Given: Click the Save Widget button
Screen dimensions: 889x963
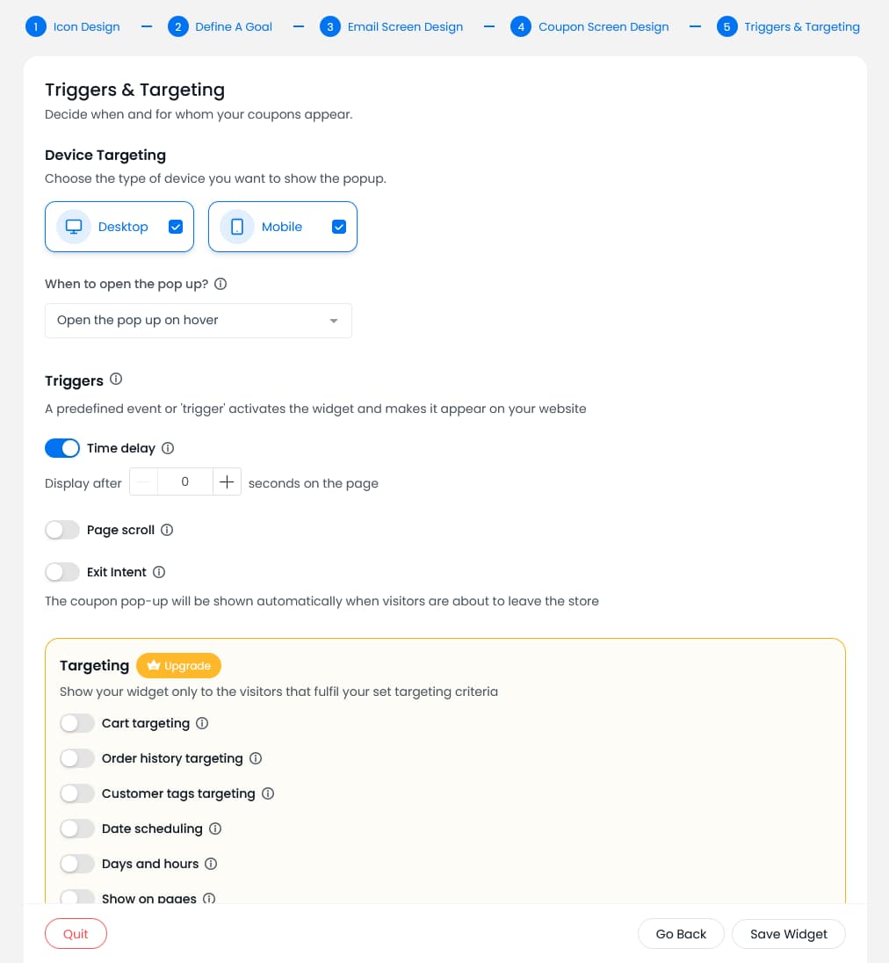Looking at the screenshot, I should tap(788, 934).
